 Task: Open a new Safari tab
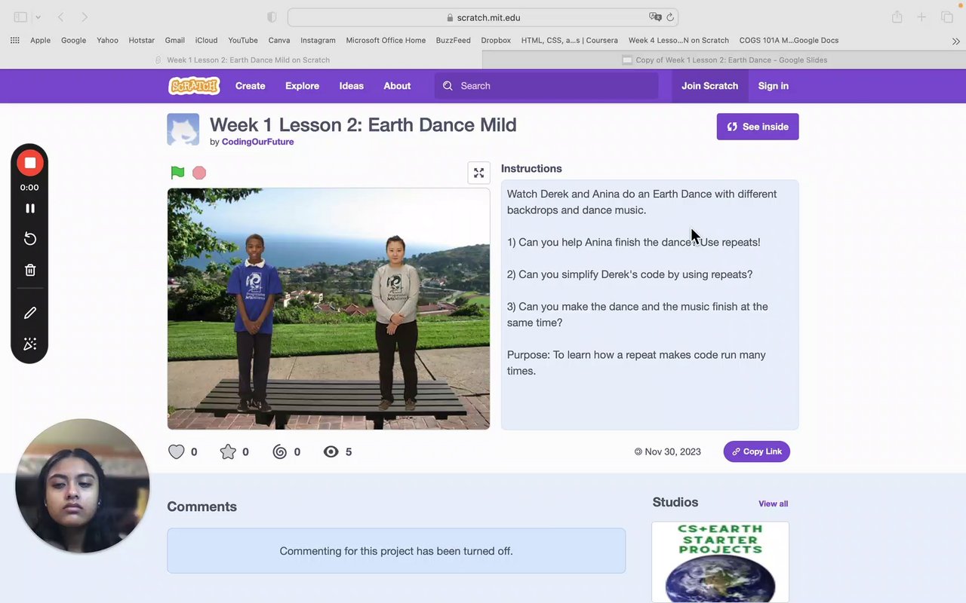(921, 17)
